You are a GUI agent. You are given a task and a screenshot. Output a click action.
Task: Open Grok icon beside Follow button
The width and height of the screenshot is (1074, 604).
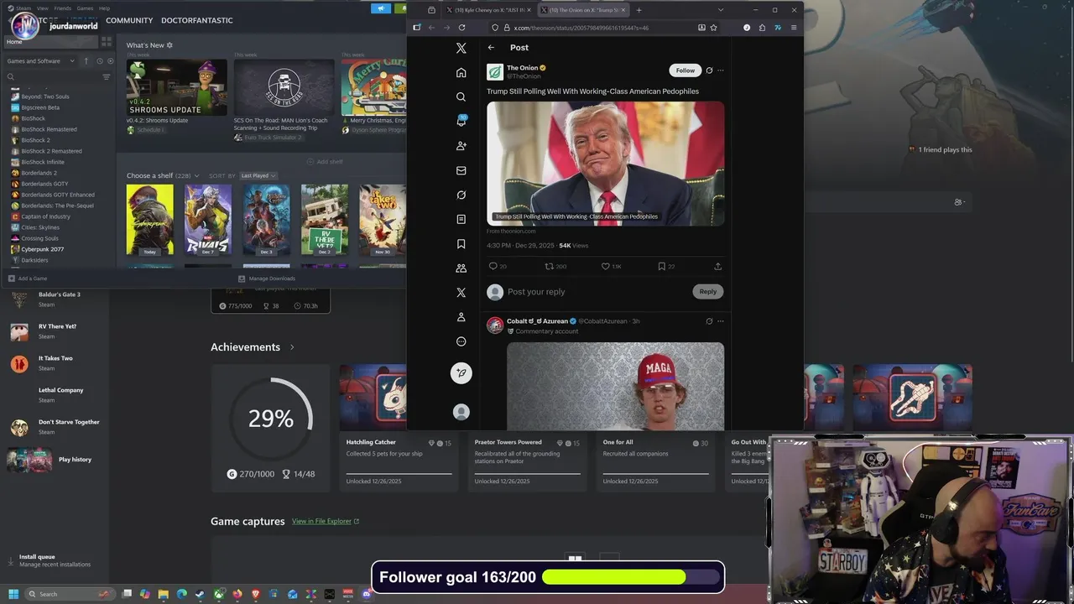(x=709, y=70)
